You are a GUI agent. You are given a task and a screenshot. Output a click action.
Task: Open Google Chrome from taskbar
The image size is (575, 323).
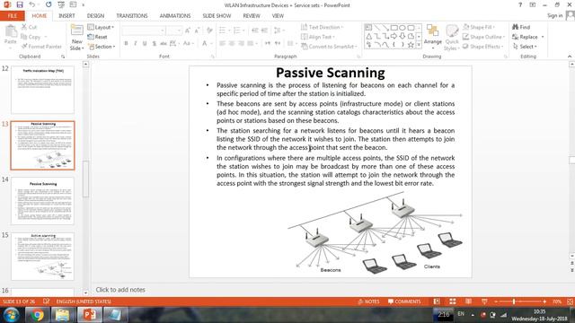(x=37, y=315)
